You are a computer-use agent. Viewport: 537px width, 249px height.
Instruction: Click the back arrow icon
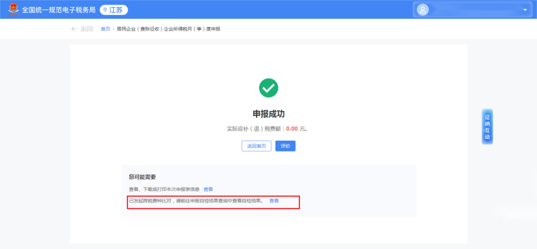[74, 29]
